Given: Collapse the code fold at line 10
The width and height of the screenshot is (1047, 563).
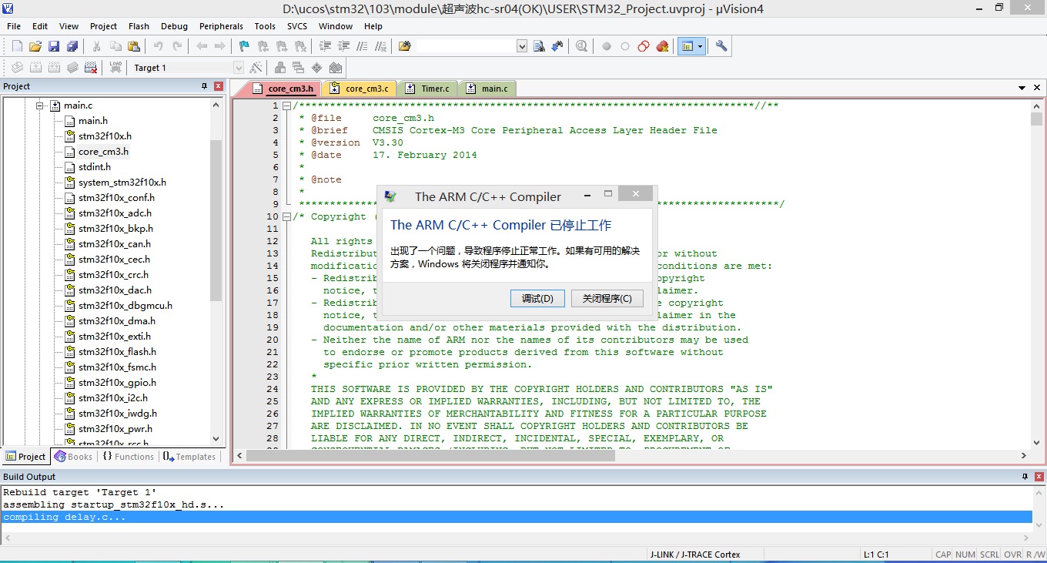Looking at the screenshot, I should tap(286, 216).
